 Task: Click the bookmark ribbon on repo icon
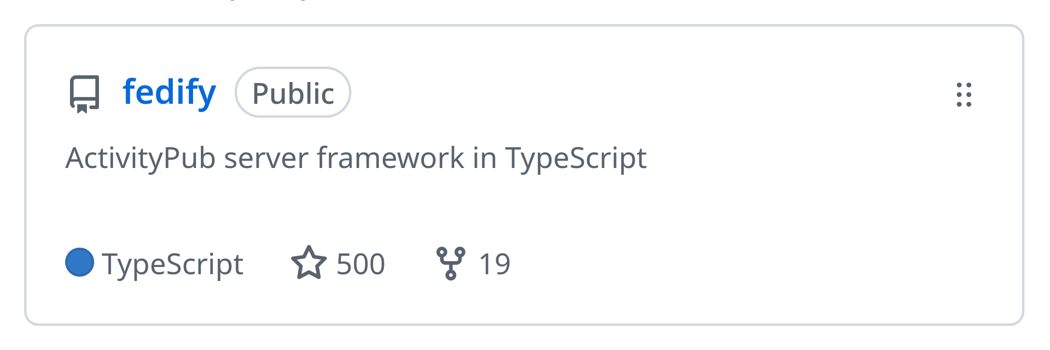point(82,109)
